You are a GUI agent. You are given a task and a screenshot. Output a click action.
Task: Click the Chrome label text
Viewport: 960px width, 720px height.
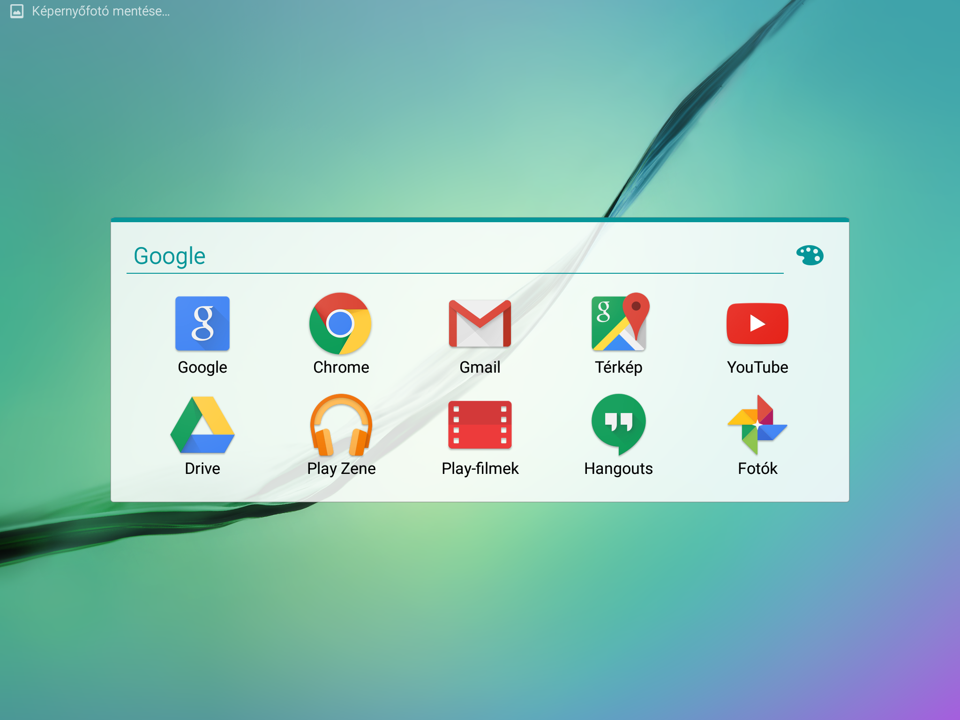point(341,367)
